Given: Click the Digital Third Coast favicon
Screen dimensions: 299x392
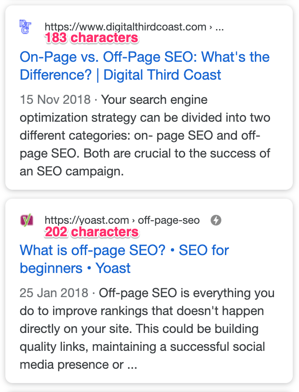Looking at the screenshot, I should (25, 27).
